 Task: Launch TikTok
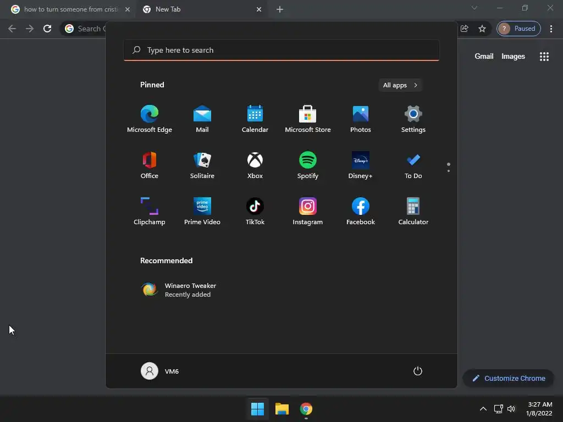255,212
